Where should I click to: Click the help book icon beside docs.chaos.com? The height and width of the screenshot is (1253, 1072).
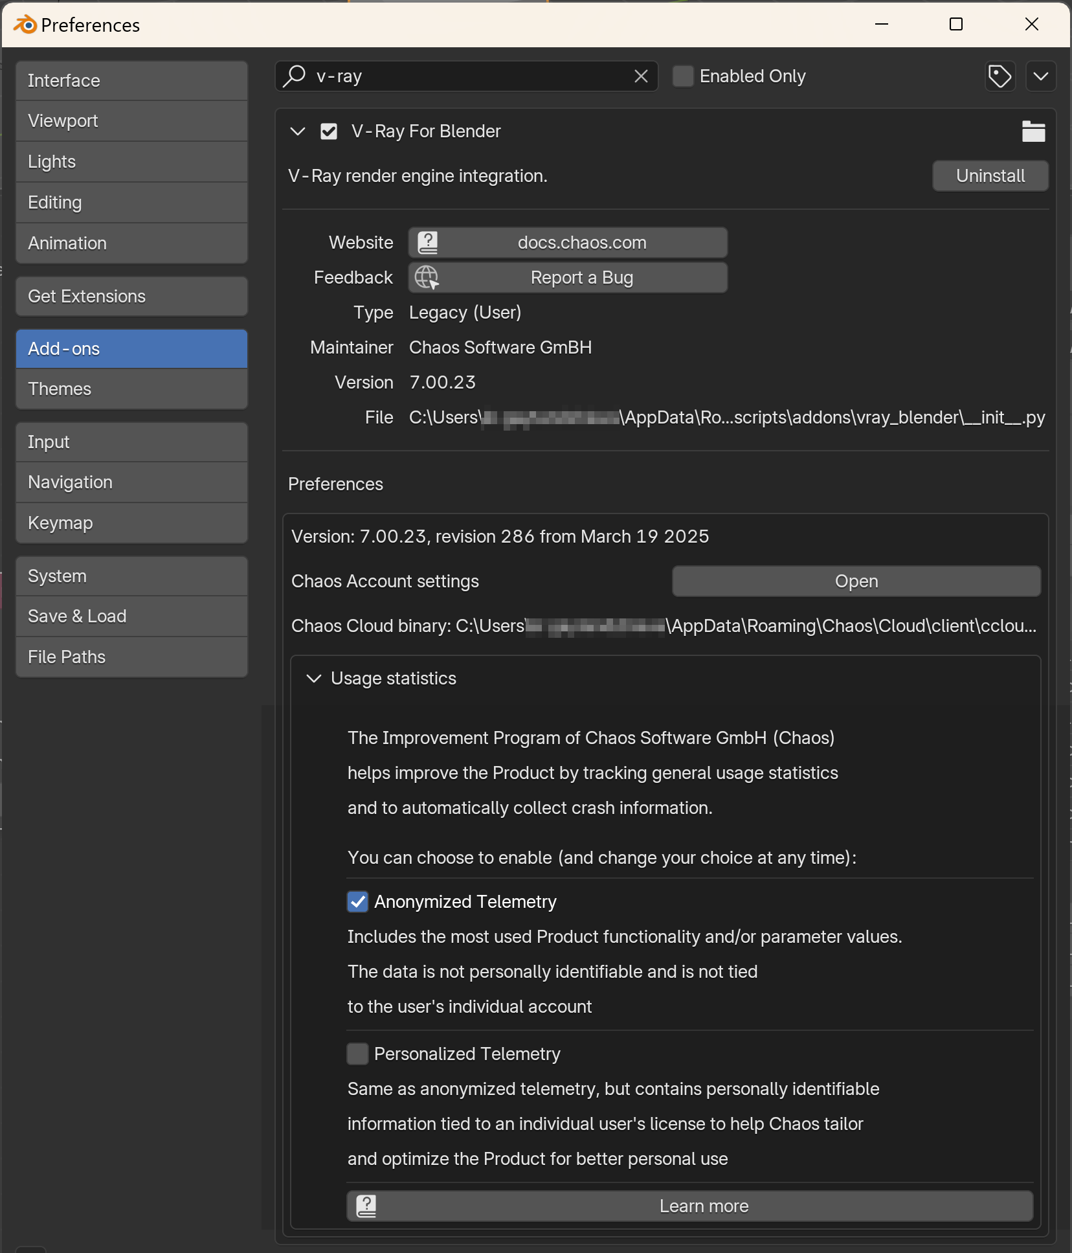tap(427, 243)
